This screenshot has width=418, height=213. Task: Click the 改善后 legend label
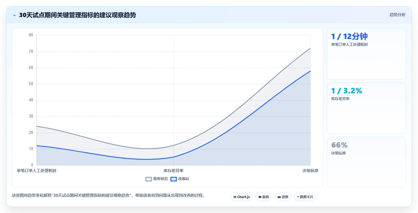pyautogui.click(x=184, y=179)
